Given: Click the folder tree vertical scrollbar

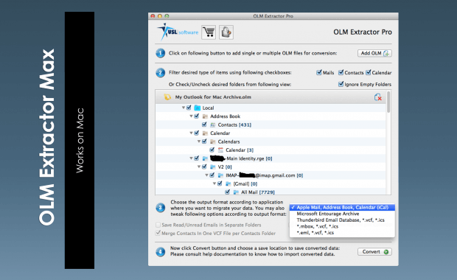Looking at the screenshot, I should 388,102.
